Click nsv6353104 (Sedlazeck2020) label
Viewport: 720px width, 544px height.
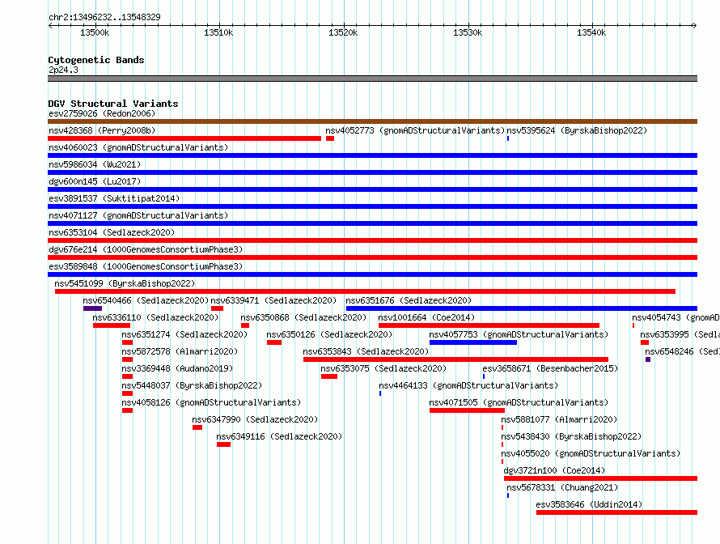(112, 232)
